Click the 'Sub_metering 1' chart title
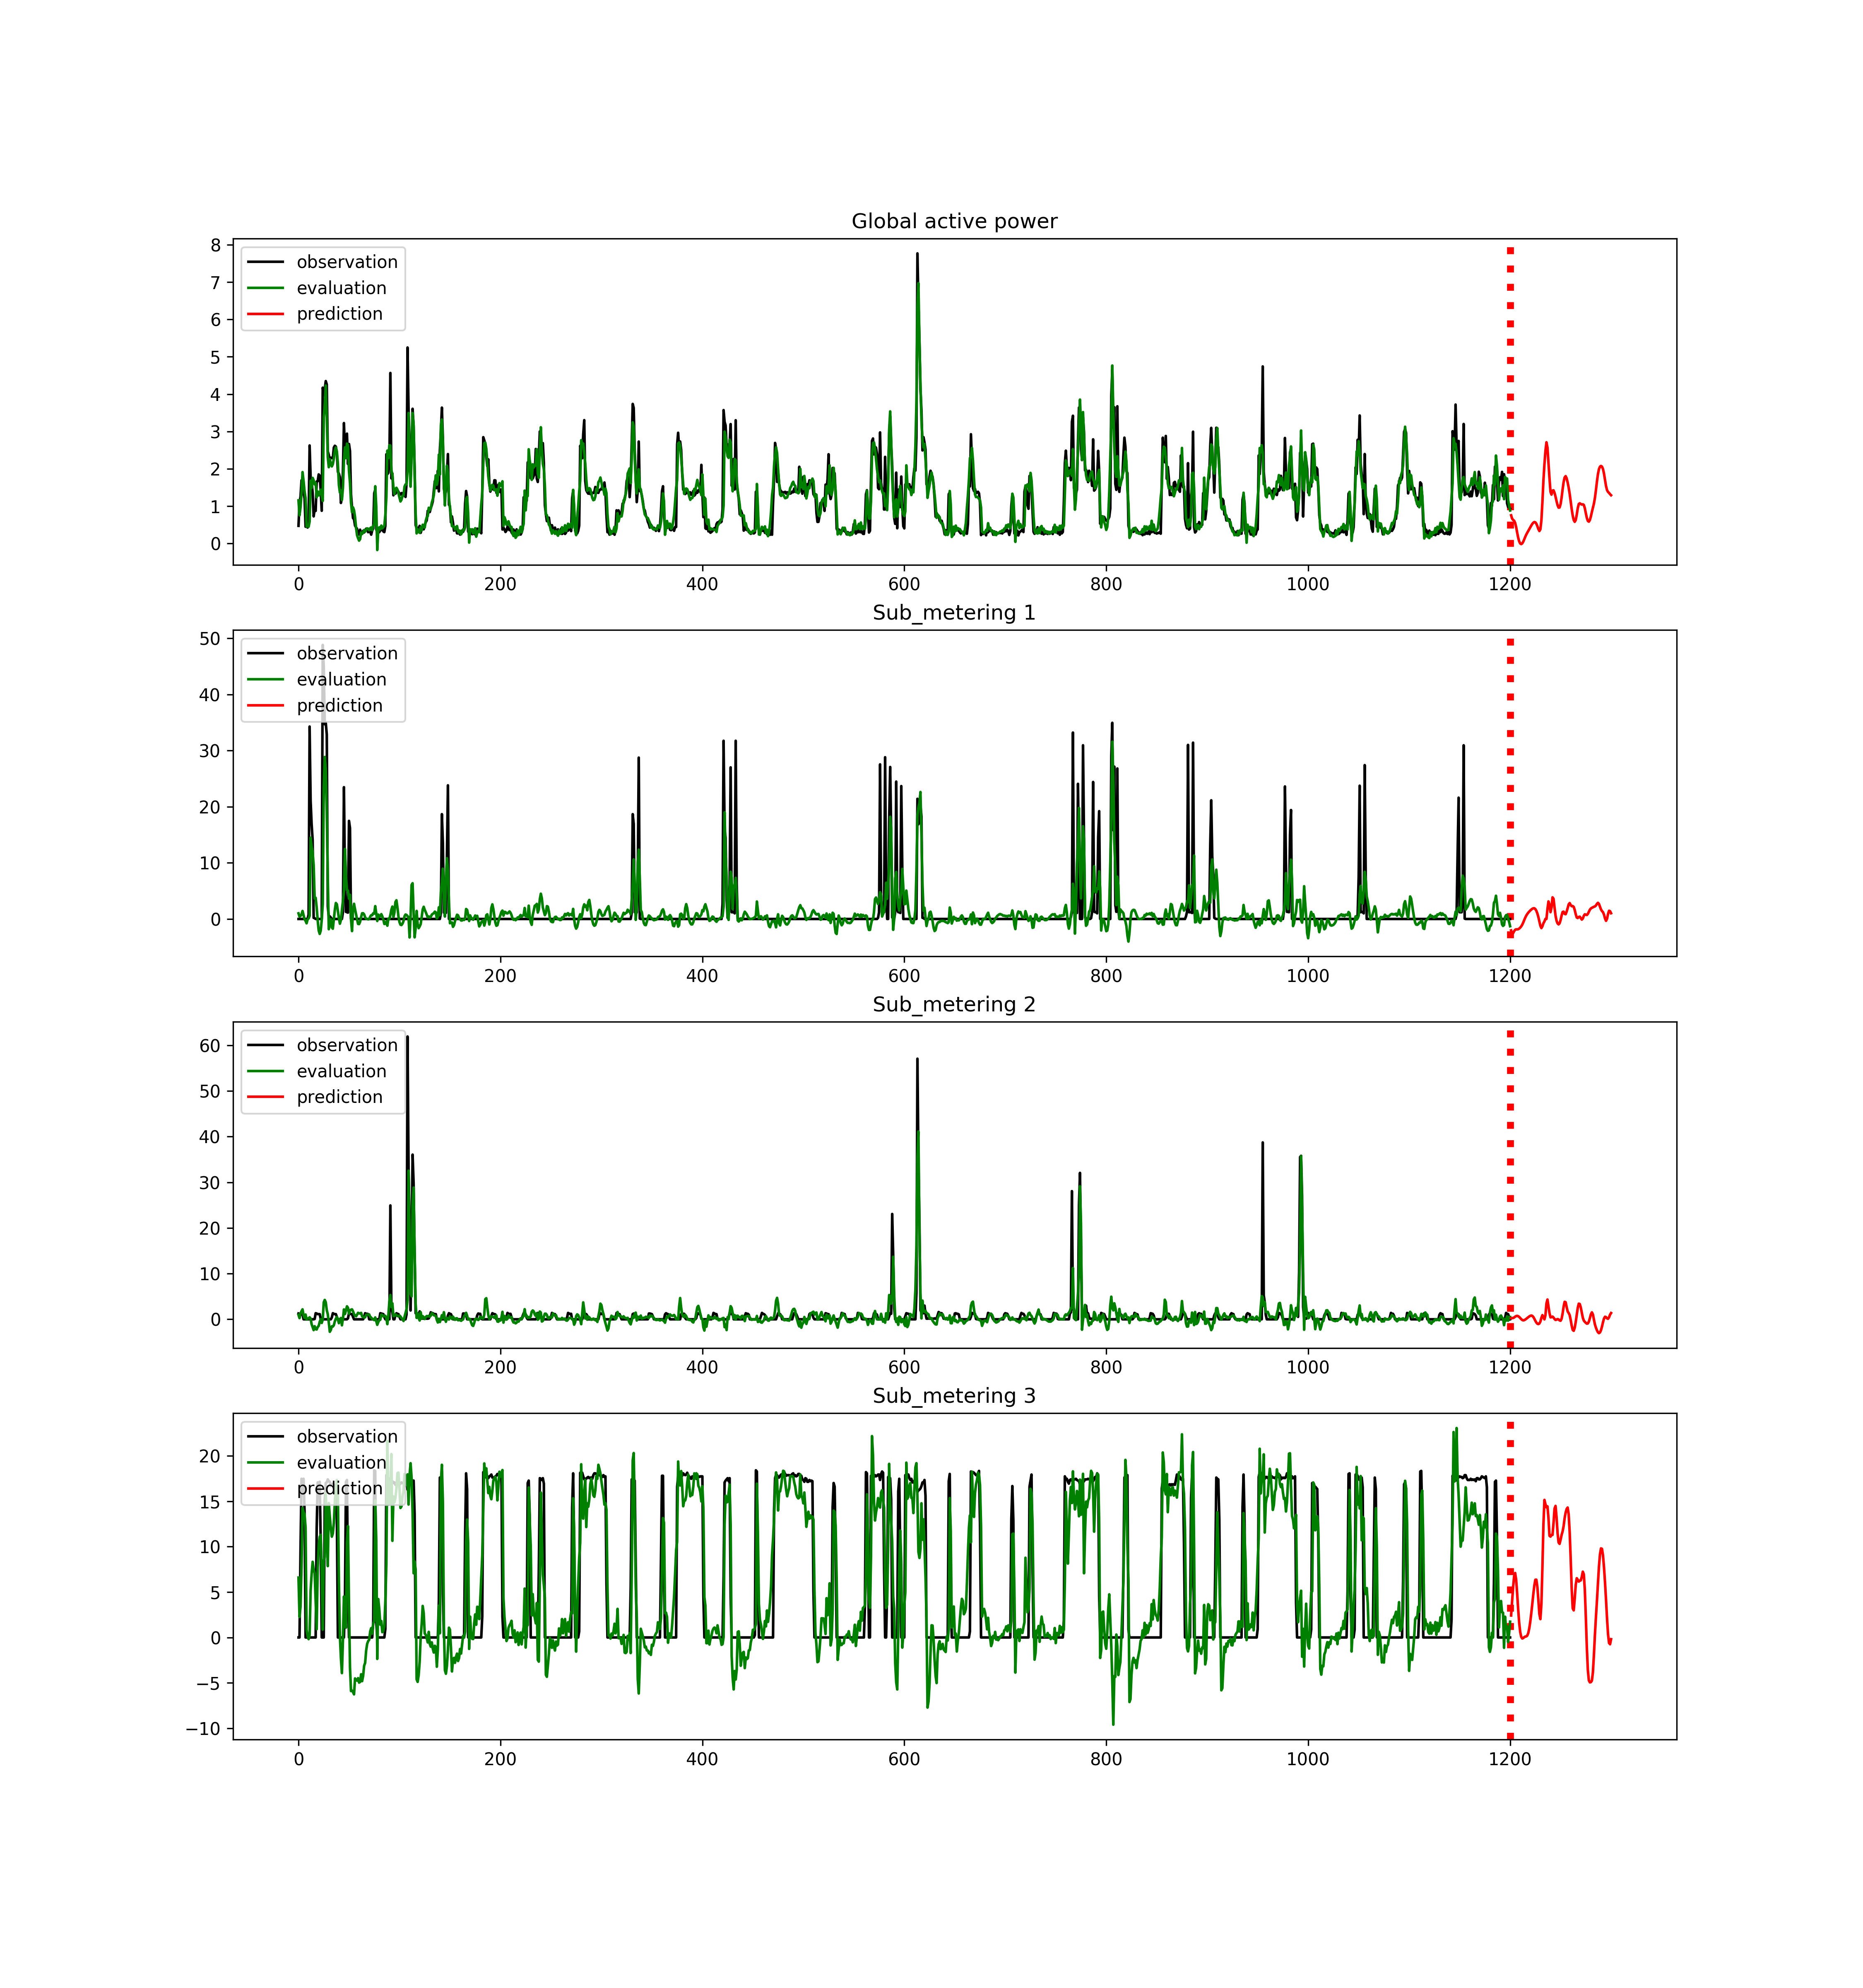This screenshot has width=1863, height=1988. coord(953,612)
